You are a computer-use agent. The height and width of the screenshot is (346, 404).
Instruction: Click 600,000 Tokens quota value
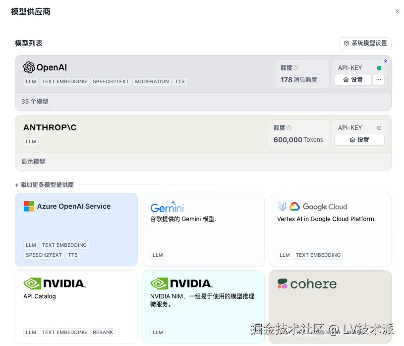click(298, 140)
